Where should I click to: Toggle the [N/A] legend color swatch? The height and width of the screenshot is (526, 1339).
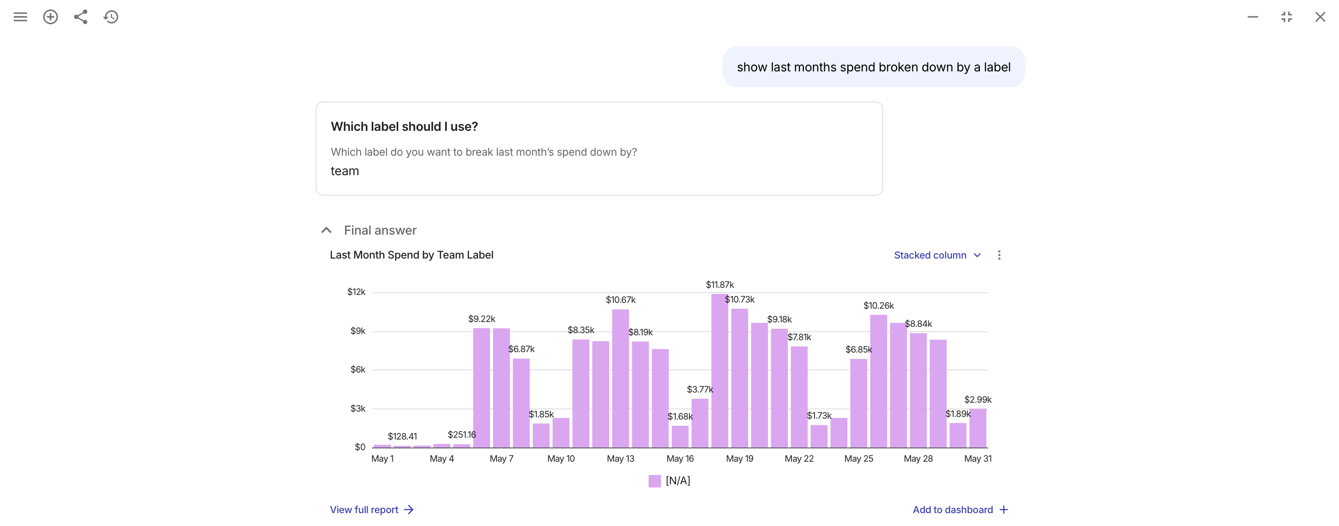click(654, 481)
